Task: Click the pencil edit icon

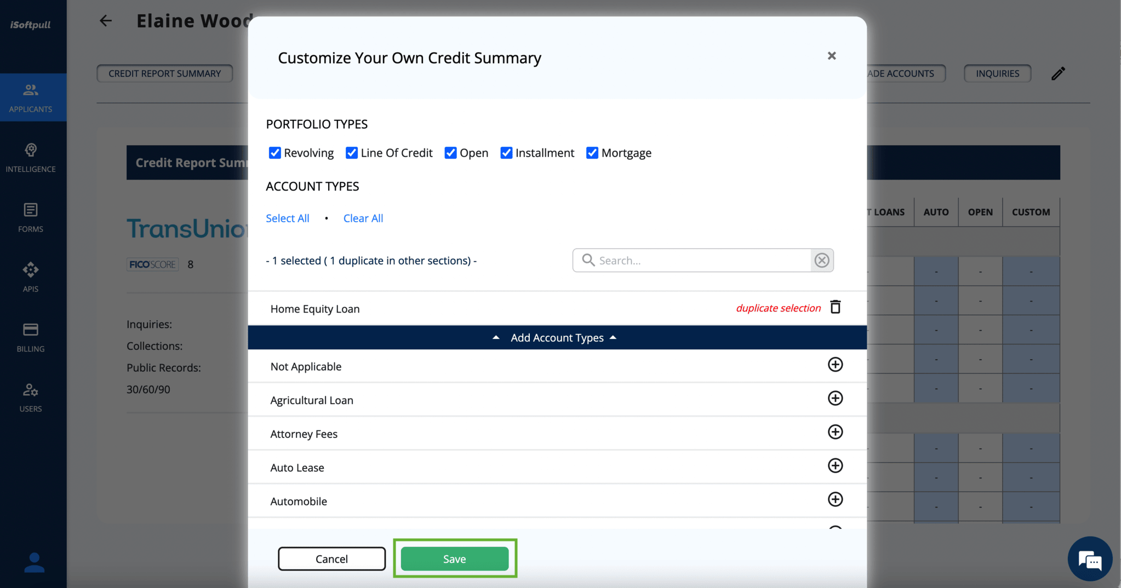Action: 1058,73
